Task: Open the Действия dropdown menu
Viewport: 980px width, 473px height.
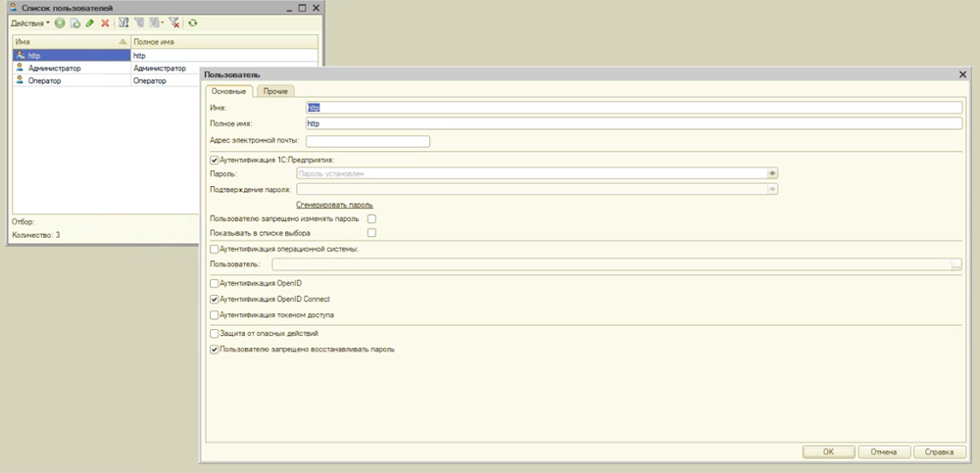Action: pyautogui.click(x=30, y=23)
